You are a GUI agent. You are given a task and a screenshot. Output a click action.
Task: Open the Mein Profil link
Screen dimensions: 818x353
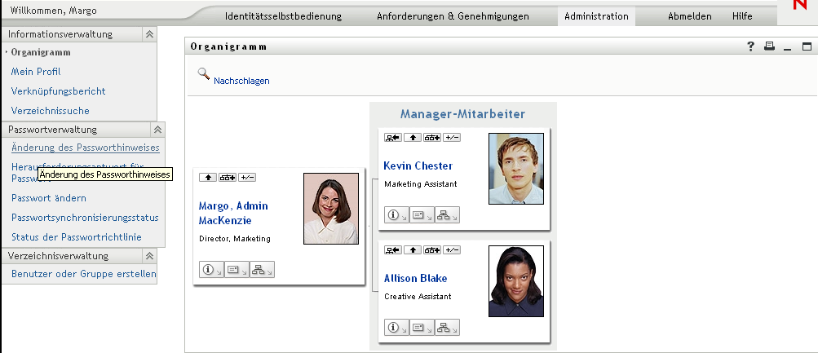36,72
